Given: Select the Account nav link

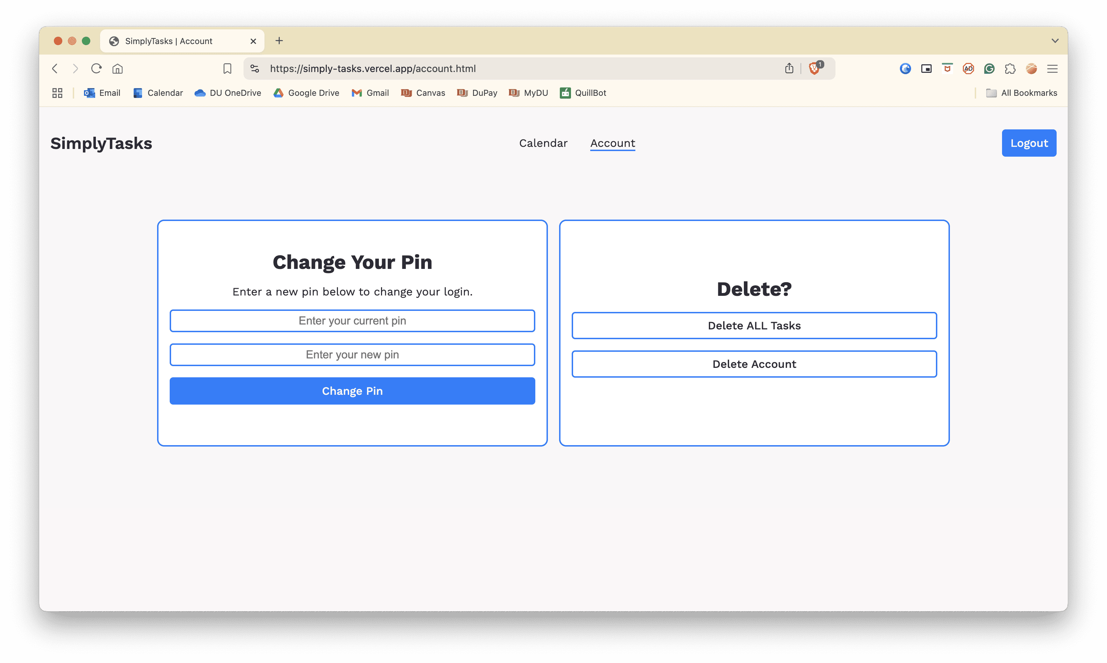Looking at the screenshot, I should [612, 143].
